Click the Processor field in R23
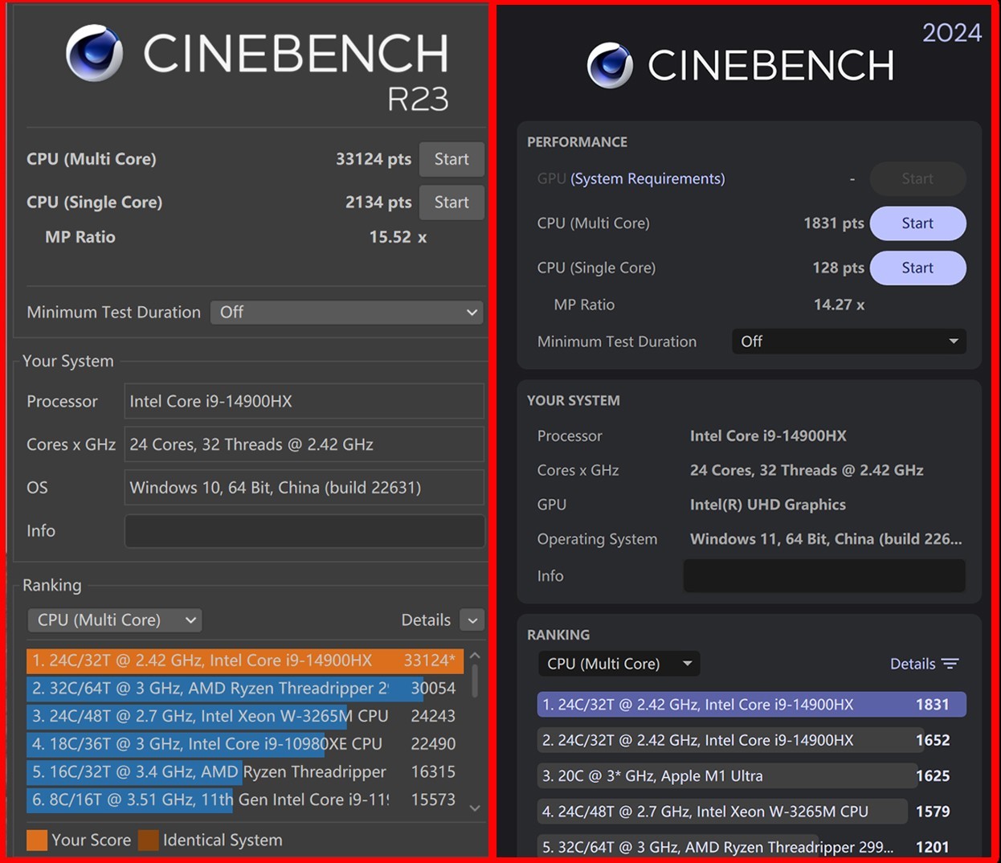Viewport: 1001px width, 863px height. [304, 401]
